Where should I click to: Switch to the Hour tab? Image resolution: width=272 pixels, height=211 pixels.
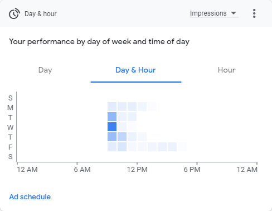click(x=226, y=70)
